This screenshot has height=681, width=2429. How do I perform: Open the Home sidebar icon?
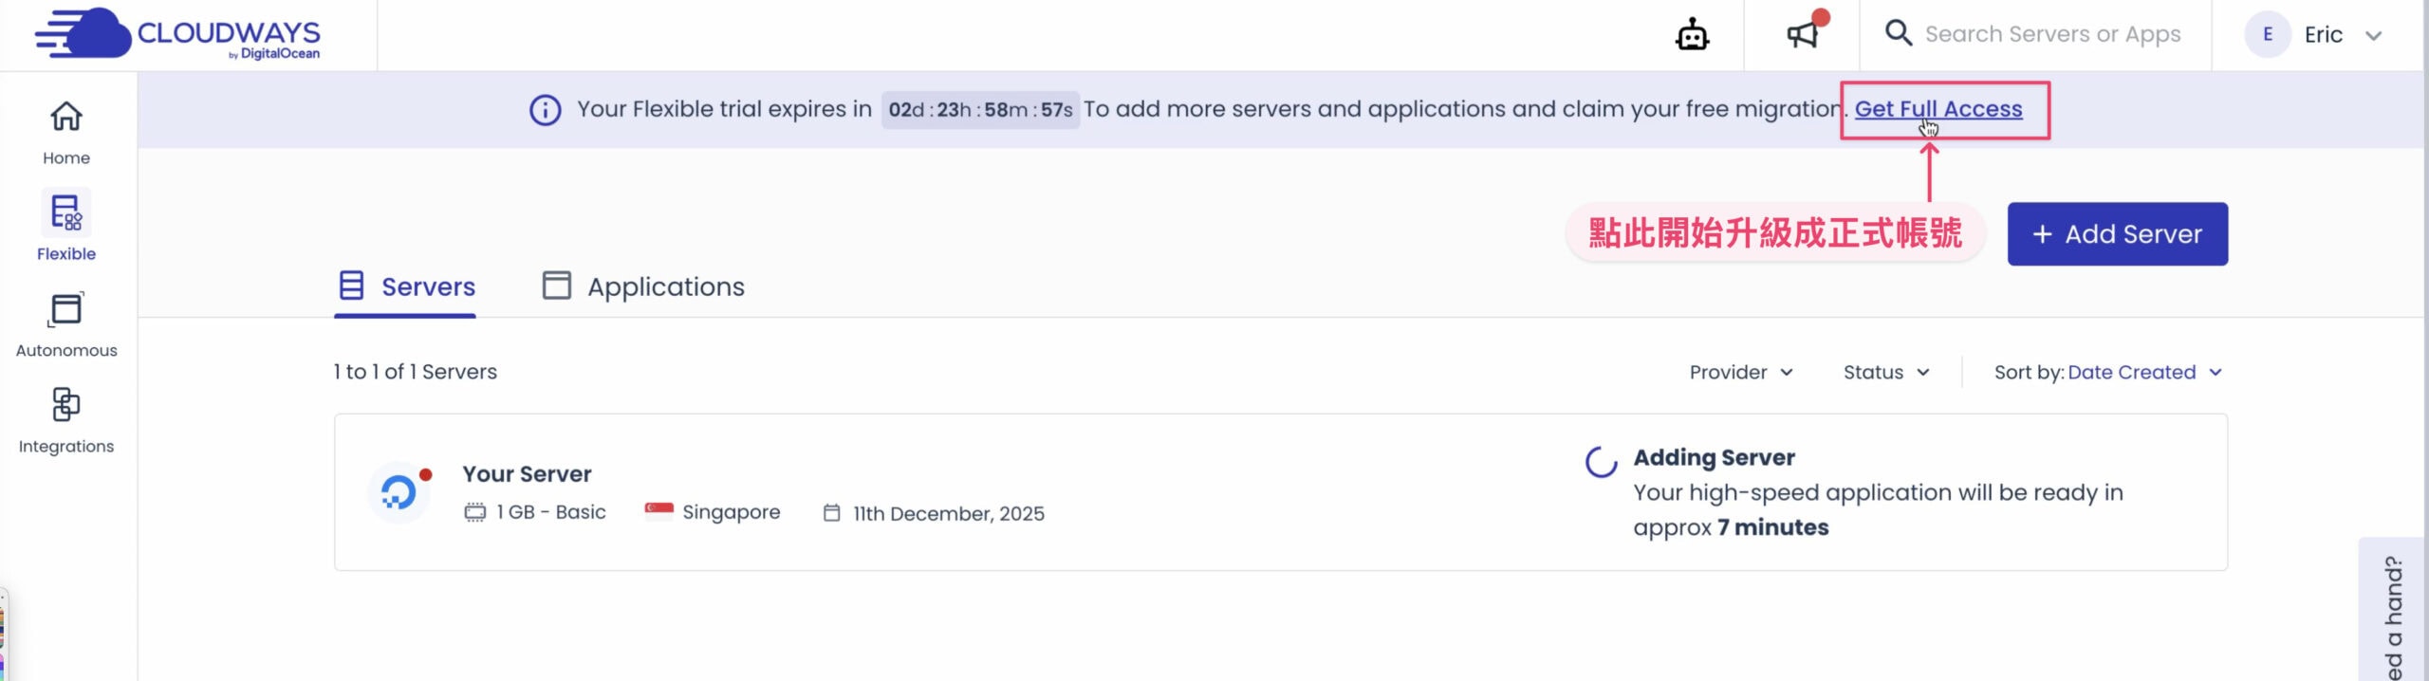pos(66,132)
